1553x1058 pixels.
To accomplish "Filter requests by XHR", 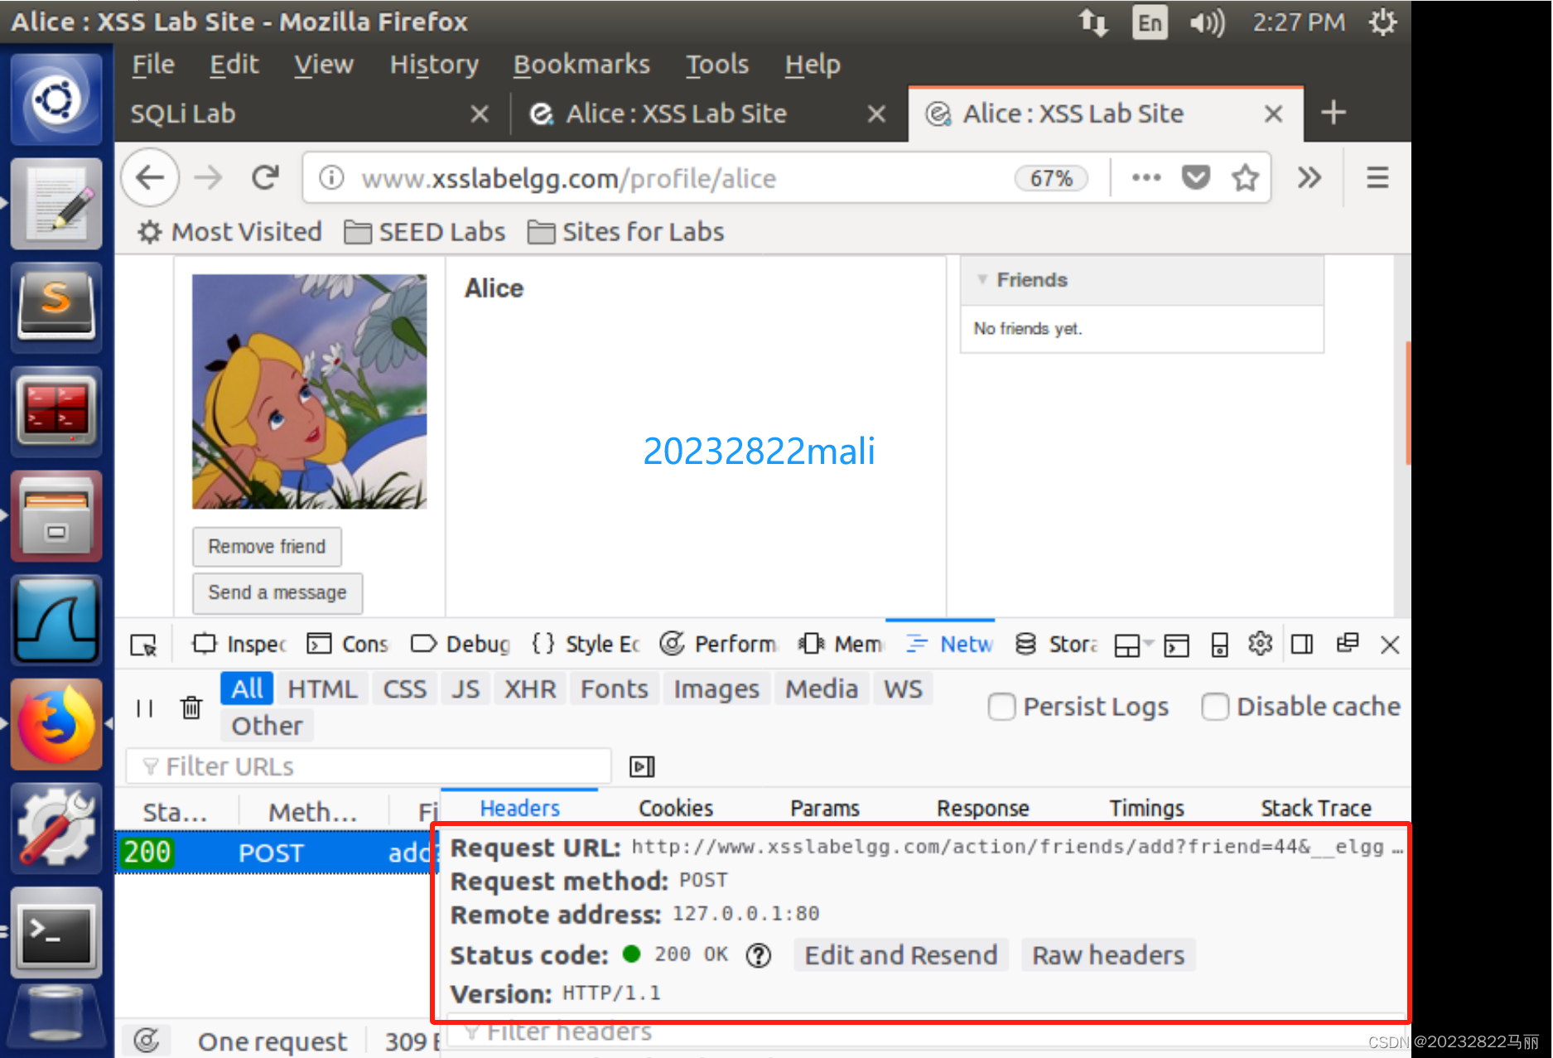I will click(530, 688).
